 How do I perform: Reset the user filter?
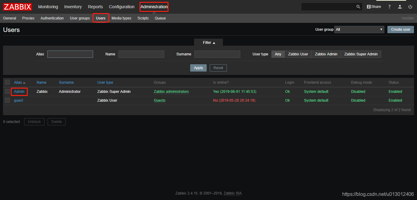pos(218,68)
